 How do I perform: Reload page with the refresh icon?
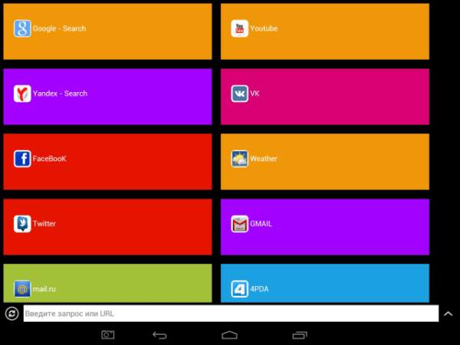(11, 314)
